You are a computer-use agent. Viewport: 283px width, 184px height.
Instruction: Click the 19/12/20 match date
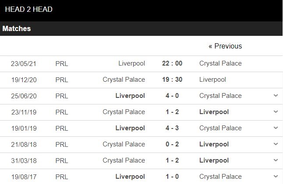pyautogui.click(x=24, y=80)
